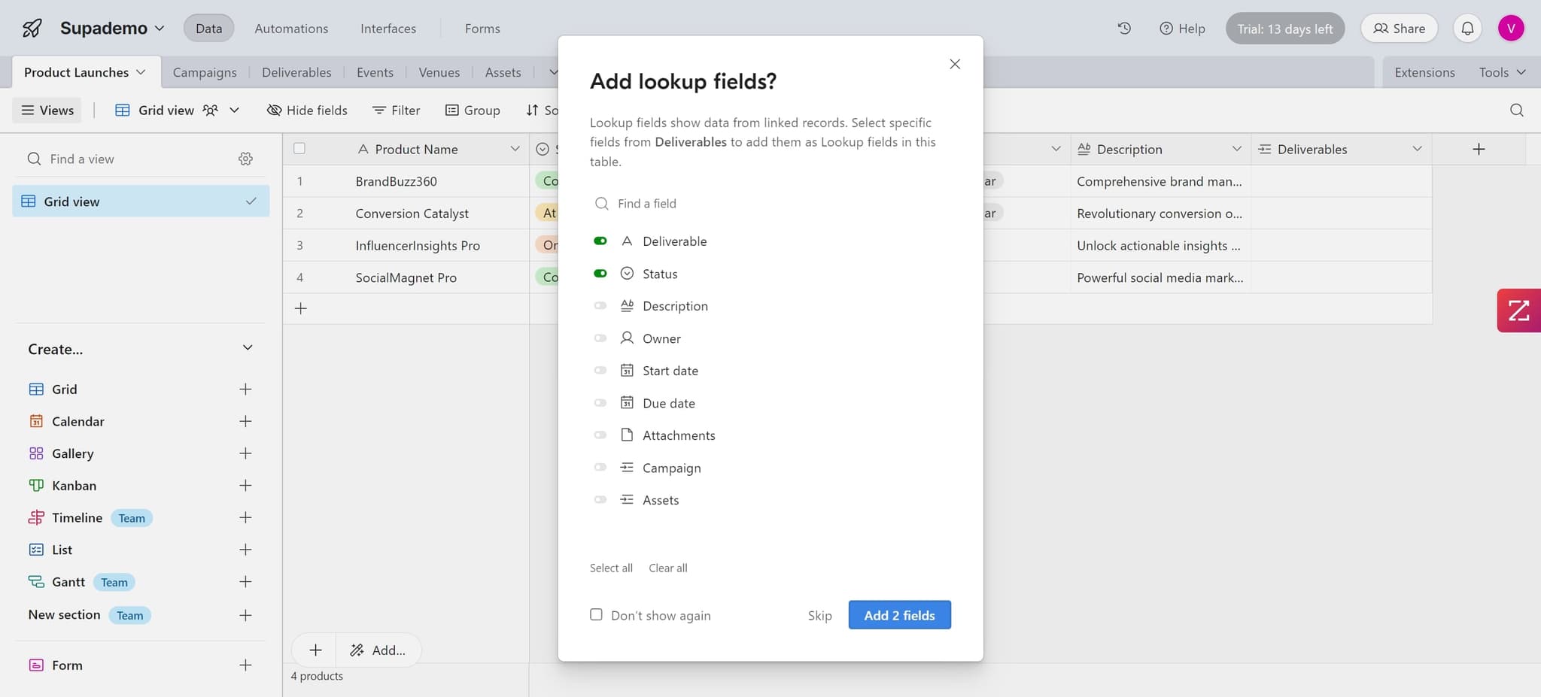Switch to the Automations tab
Viewport: 1541px width, 697px height.
click(x=291, y=28)
